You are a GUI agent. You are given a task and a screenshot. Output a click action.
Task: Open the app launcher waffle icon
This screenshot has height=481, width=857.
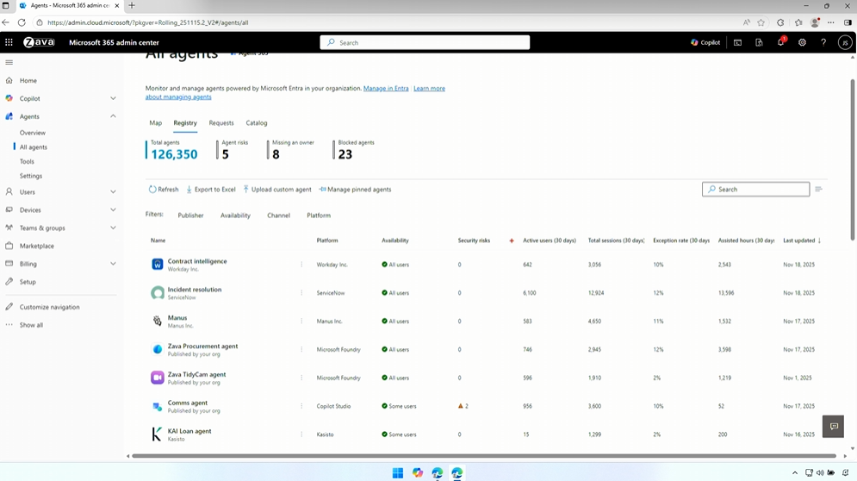point(9,42)
